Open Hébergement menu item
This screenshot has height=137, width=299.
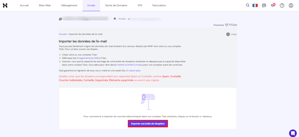click(69, 6)
